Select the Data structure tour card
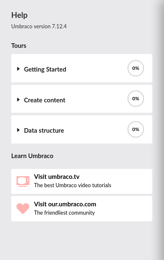164x260 pixels. pyautogui.click(x=82, y=129)
